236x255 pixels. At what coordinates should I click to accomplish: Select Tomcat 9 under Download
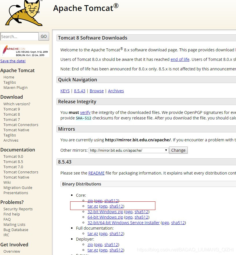click(12, 109)
